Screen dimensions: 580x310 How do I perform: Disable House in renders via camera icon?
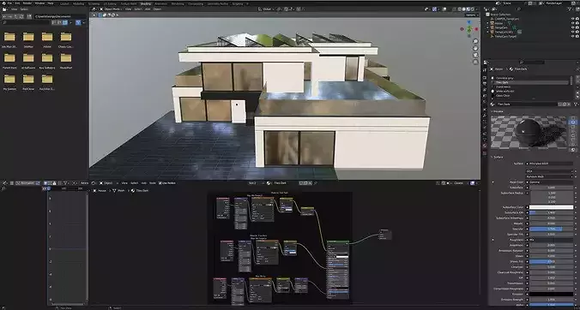coord(577,23)
